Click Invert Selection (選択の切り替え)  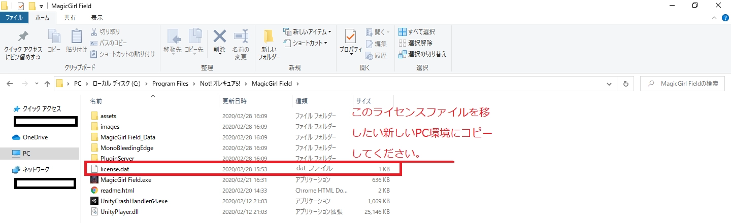tap(422, 54)
